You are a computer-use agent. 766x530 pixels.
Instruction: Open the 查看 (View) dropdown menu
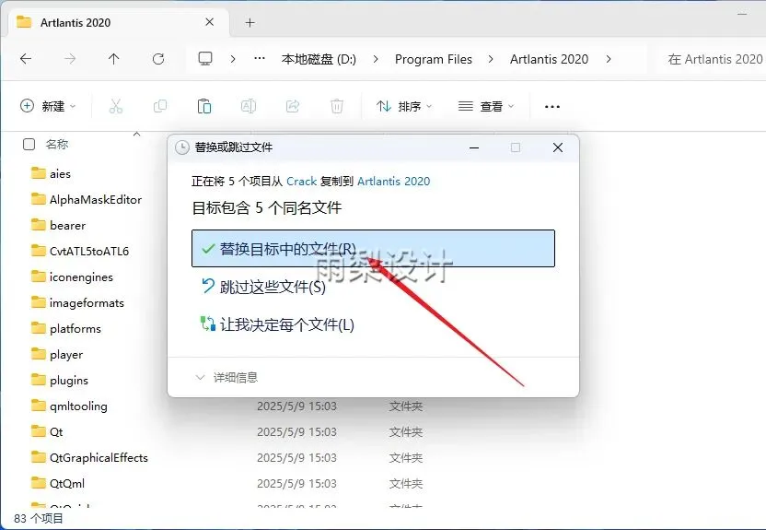[486, 106]
